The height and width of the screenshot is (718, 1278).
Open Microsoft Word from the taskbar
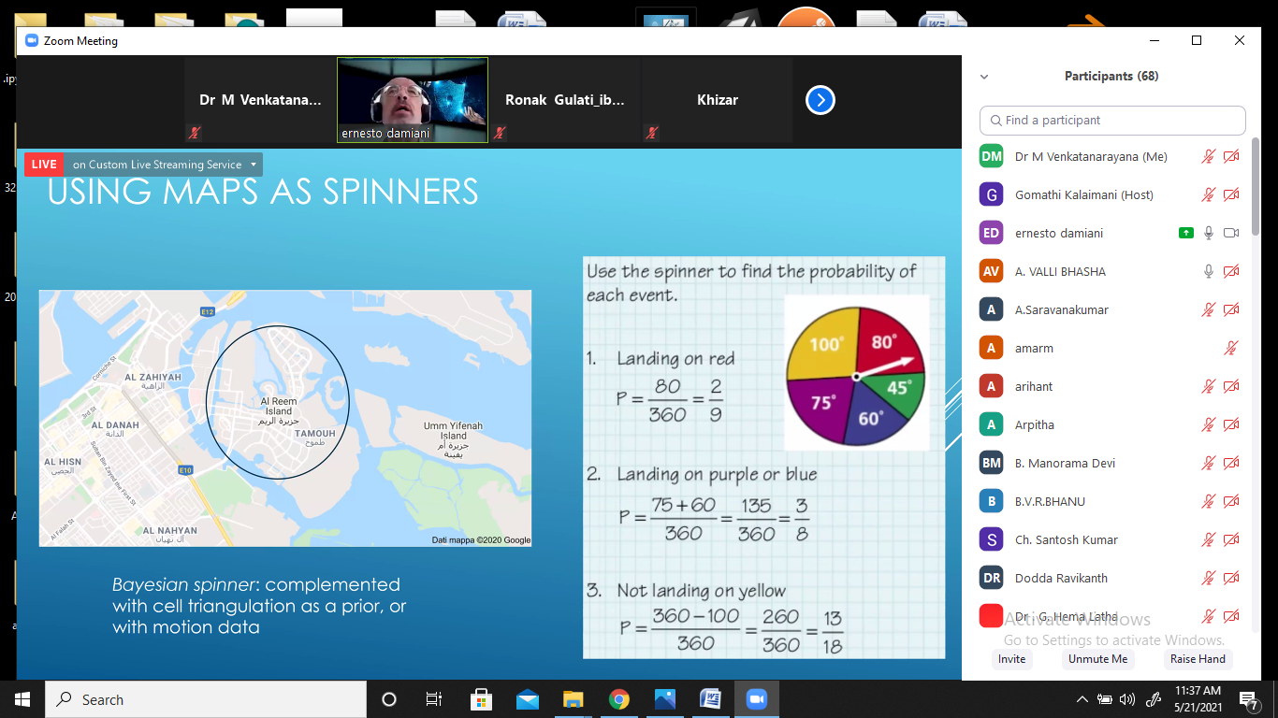tap(710, 699)
